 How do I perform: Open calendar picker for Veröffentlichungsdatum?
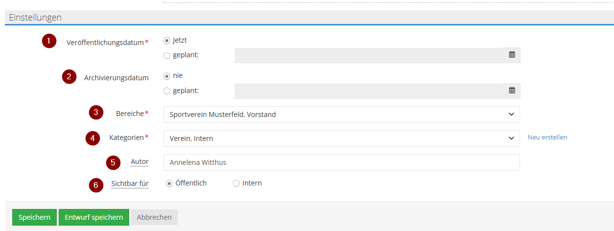coord(512,55)
